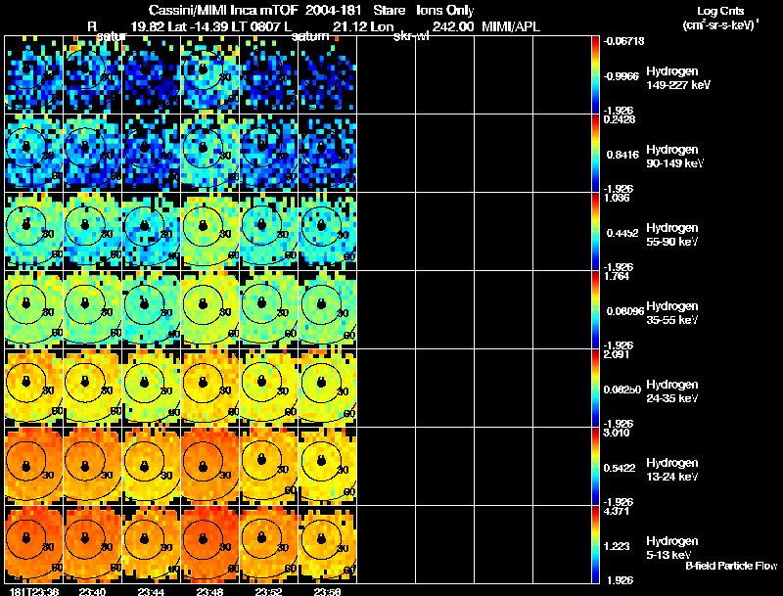Click the '35-55 keV' energy label
Screen dimensions: 783x596
pyautogui.click(x=672, y=320)
